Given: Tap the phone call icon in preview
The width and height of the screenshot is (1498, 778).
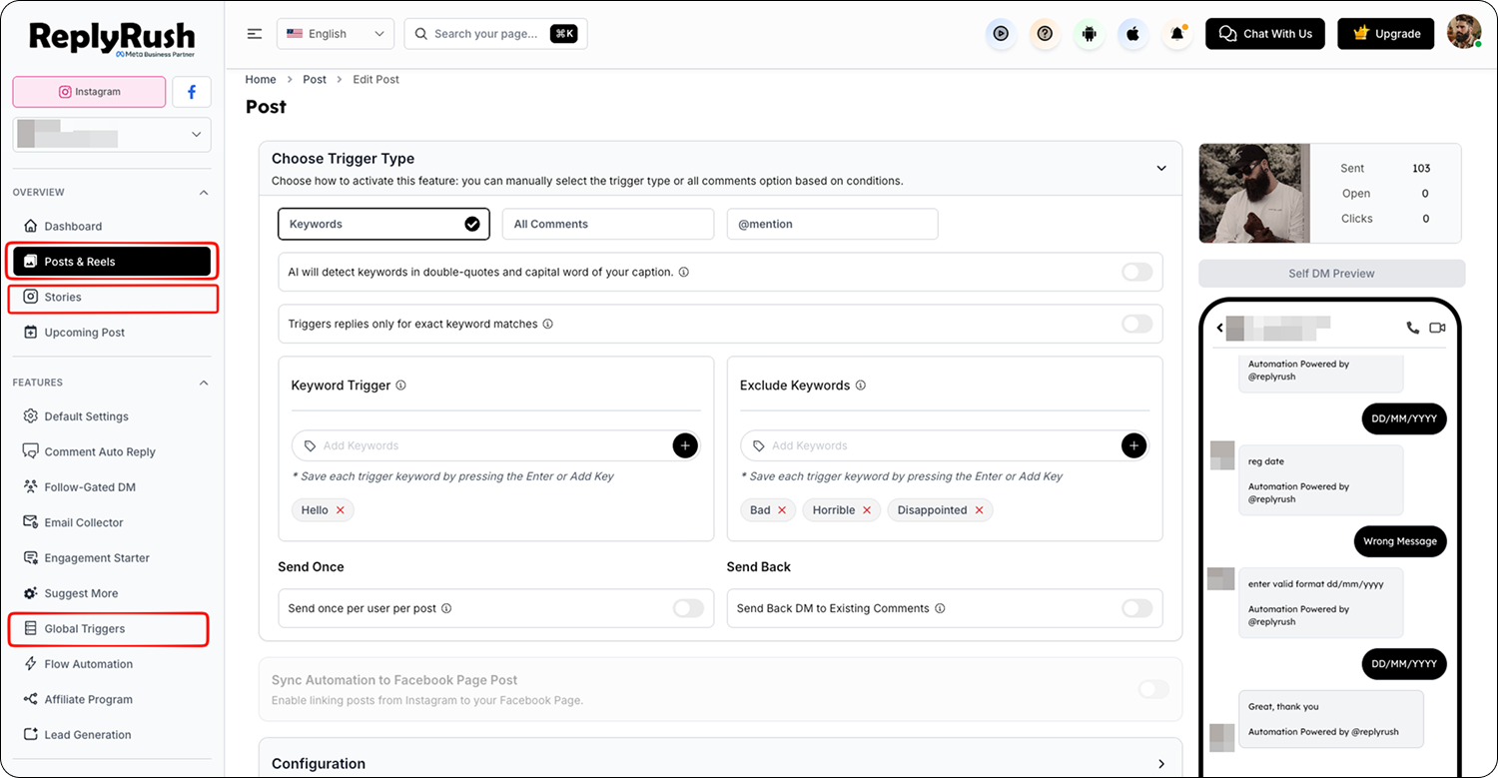Looking at the screenshot, I should [x=1412, y=327].
